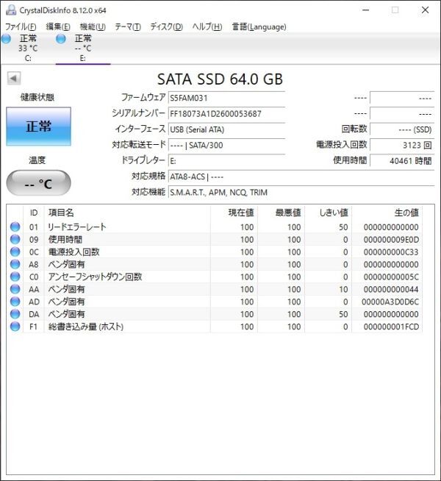The width and height of the screenshot is (441, 481).
Task: Minimize the CrystalDiskInfo window
Action: click(365, 10)
